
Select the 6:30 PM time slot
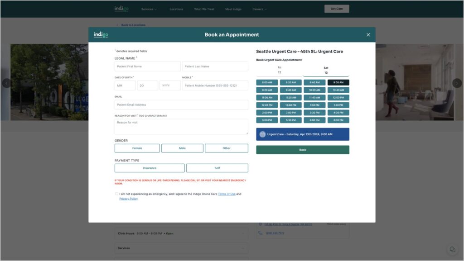338,120
